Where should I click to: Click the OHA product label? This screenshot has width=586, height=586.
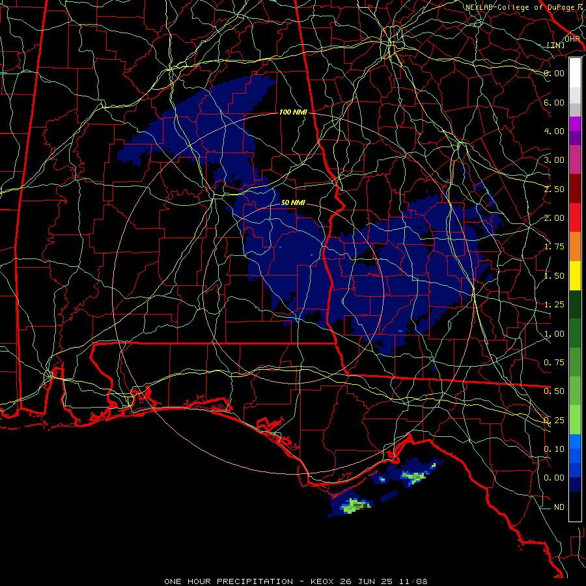coord(572,39)
